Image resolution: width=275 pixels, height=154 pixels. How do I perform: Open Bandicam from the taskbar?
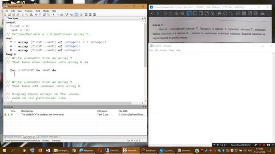point(148,150)
